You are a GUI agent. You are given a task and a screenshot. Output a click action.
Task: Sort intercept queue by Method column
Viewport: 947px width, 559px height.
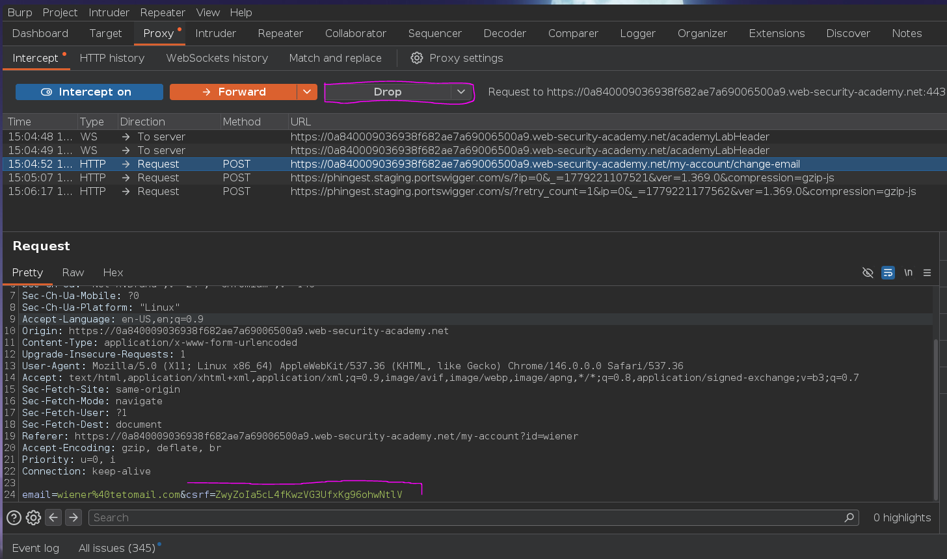(x=254, y=122)
